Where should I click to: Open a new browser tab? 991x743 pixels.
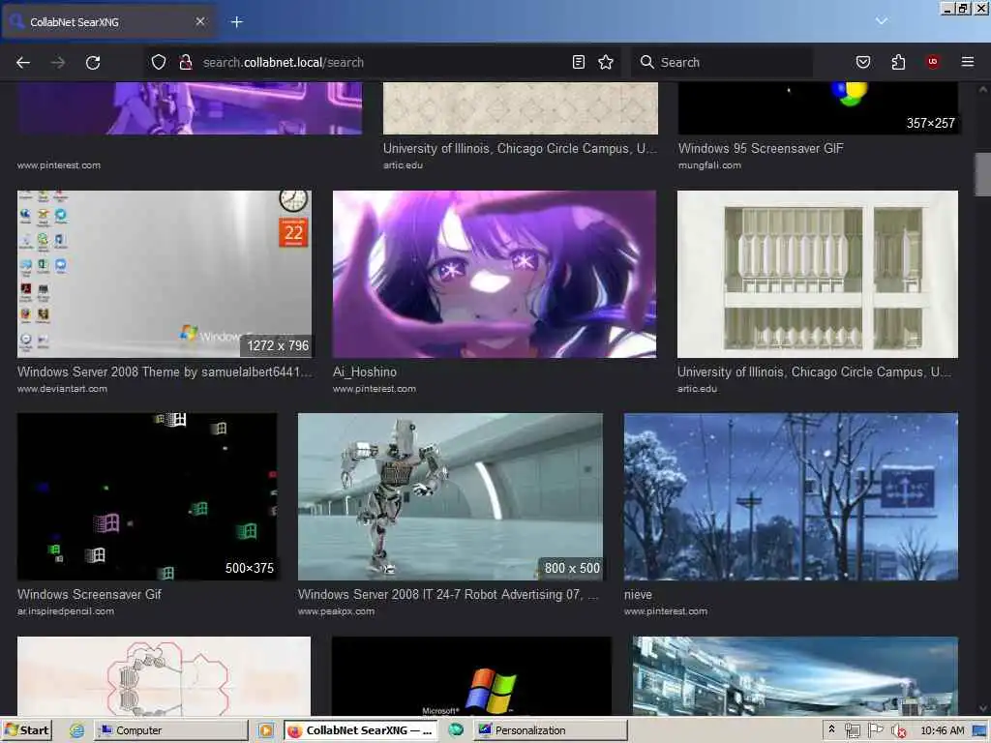(237, 22)
